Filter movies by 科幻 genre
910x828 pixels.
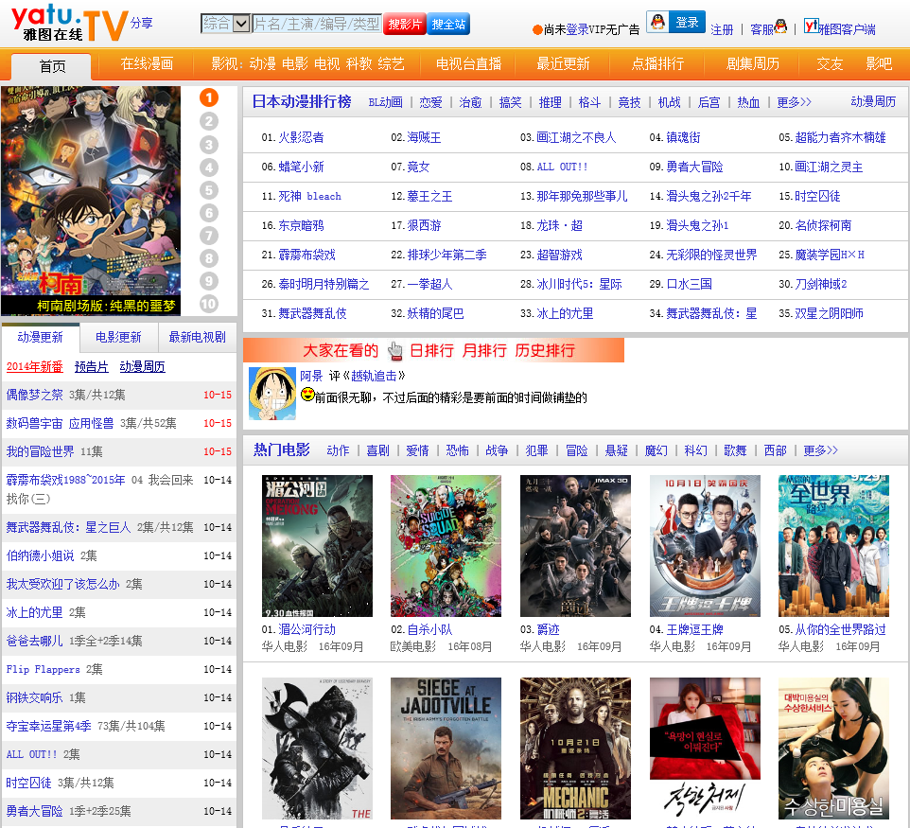tap(696, 450)
